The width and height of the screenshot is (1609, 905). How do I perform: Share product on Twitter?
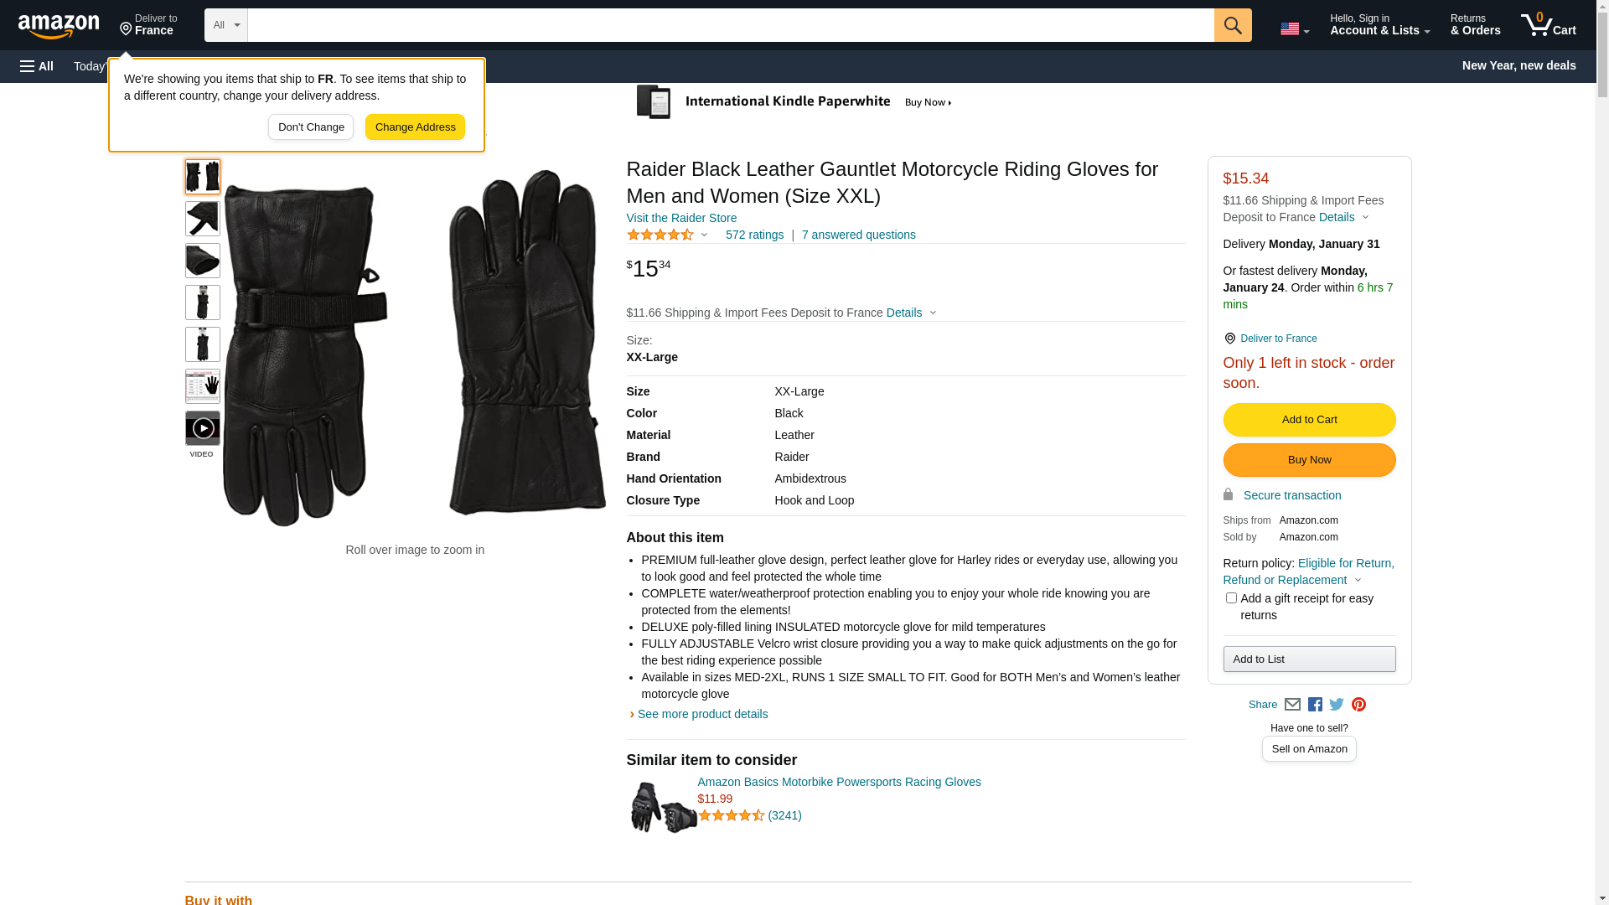tap(1337, 705)
